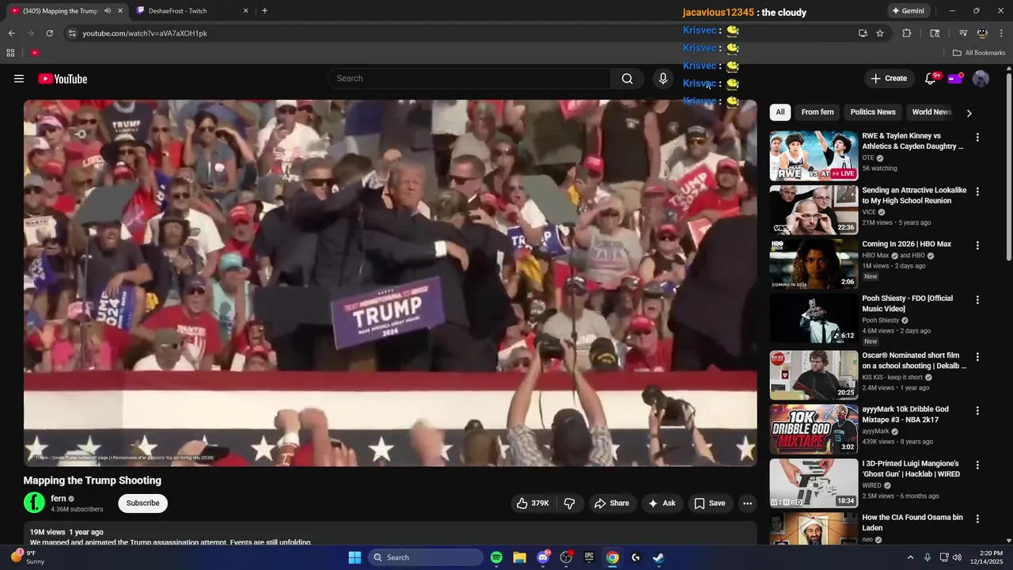
Task: Open Gemini in Chrome
Action: click(908, 11)
